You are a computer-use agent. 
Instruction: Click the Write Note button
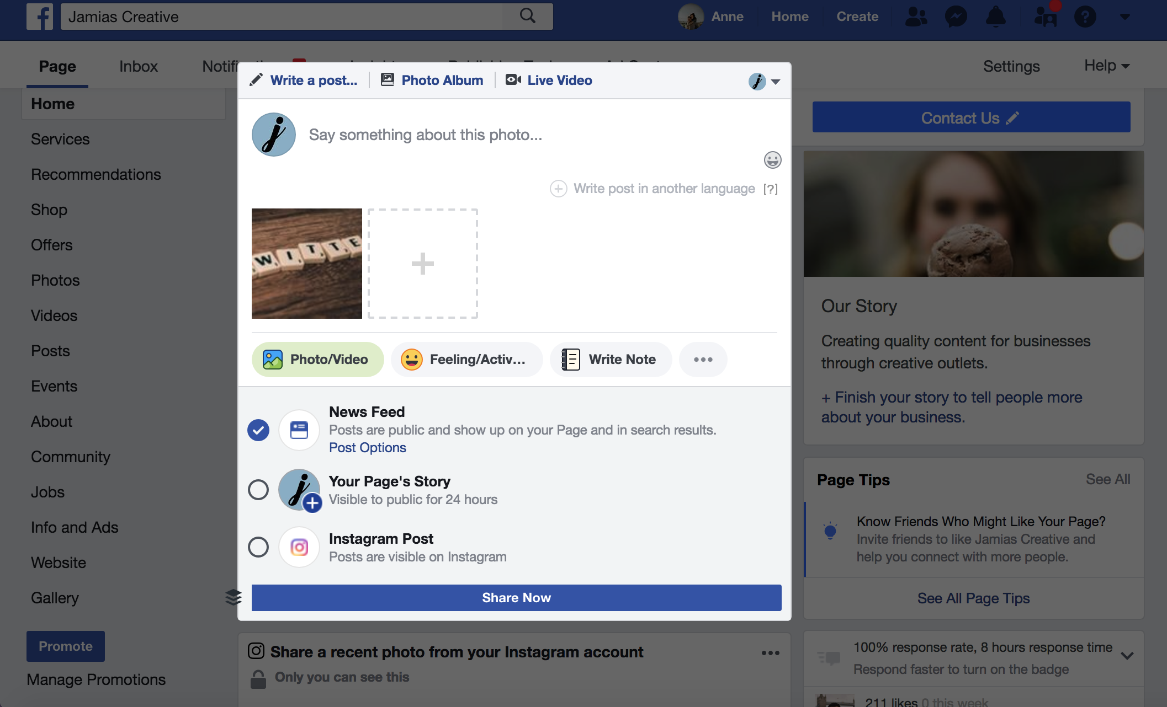click(611, 360)
